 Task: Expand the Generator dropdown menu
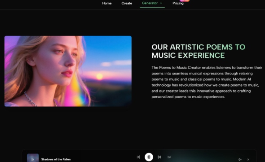coord(152,3)
